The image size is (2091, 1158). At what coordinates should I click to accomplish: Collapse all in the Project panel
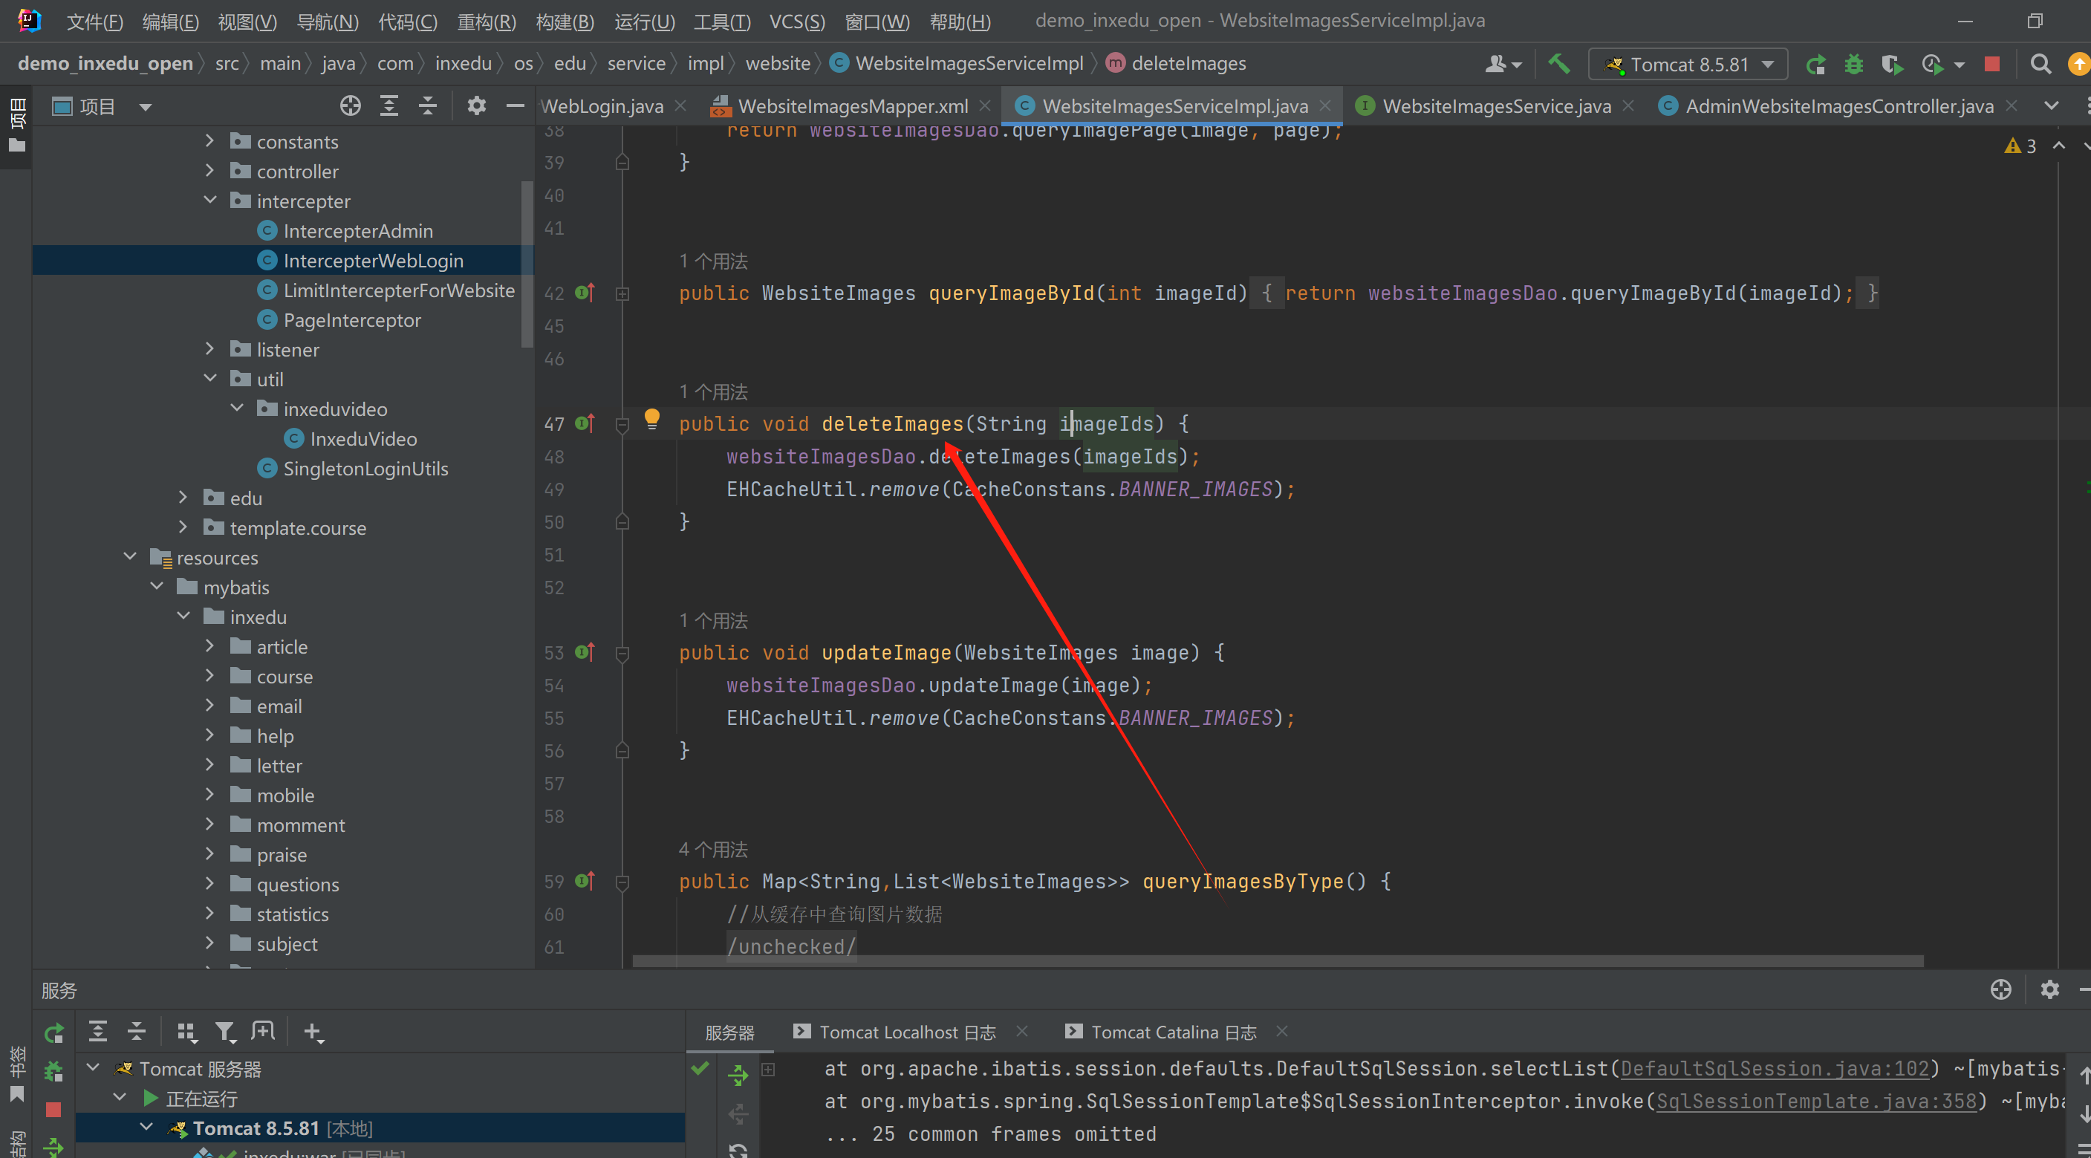point(428,105)
